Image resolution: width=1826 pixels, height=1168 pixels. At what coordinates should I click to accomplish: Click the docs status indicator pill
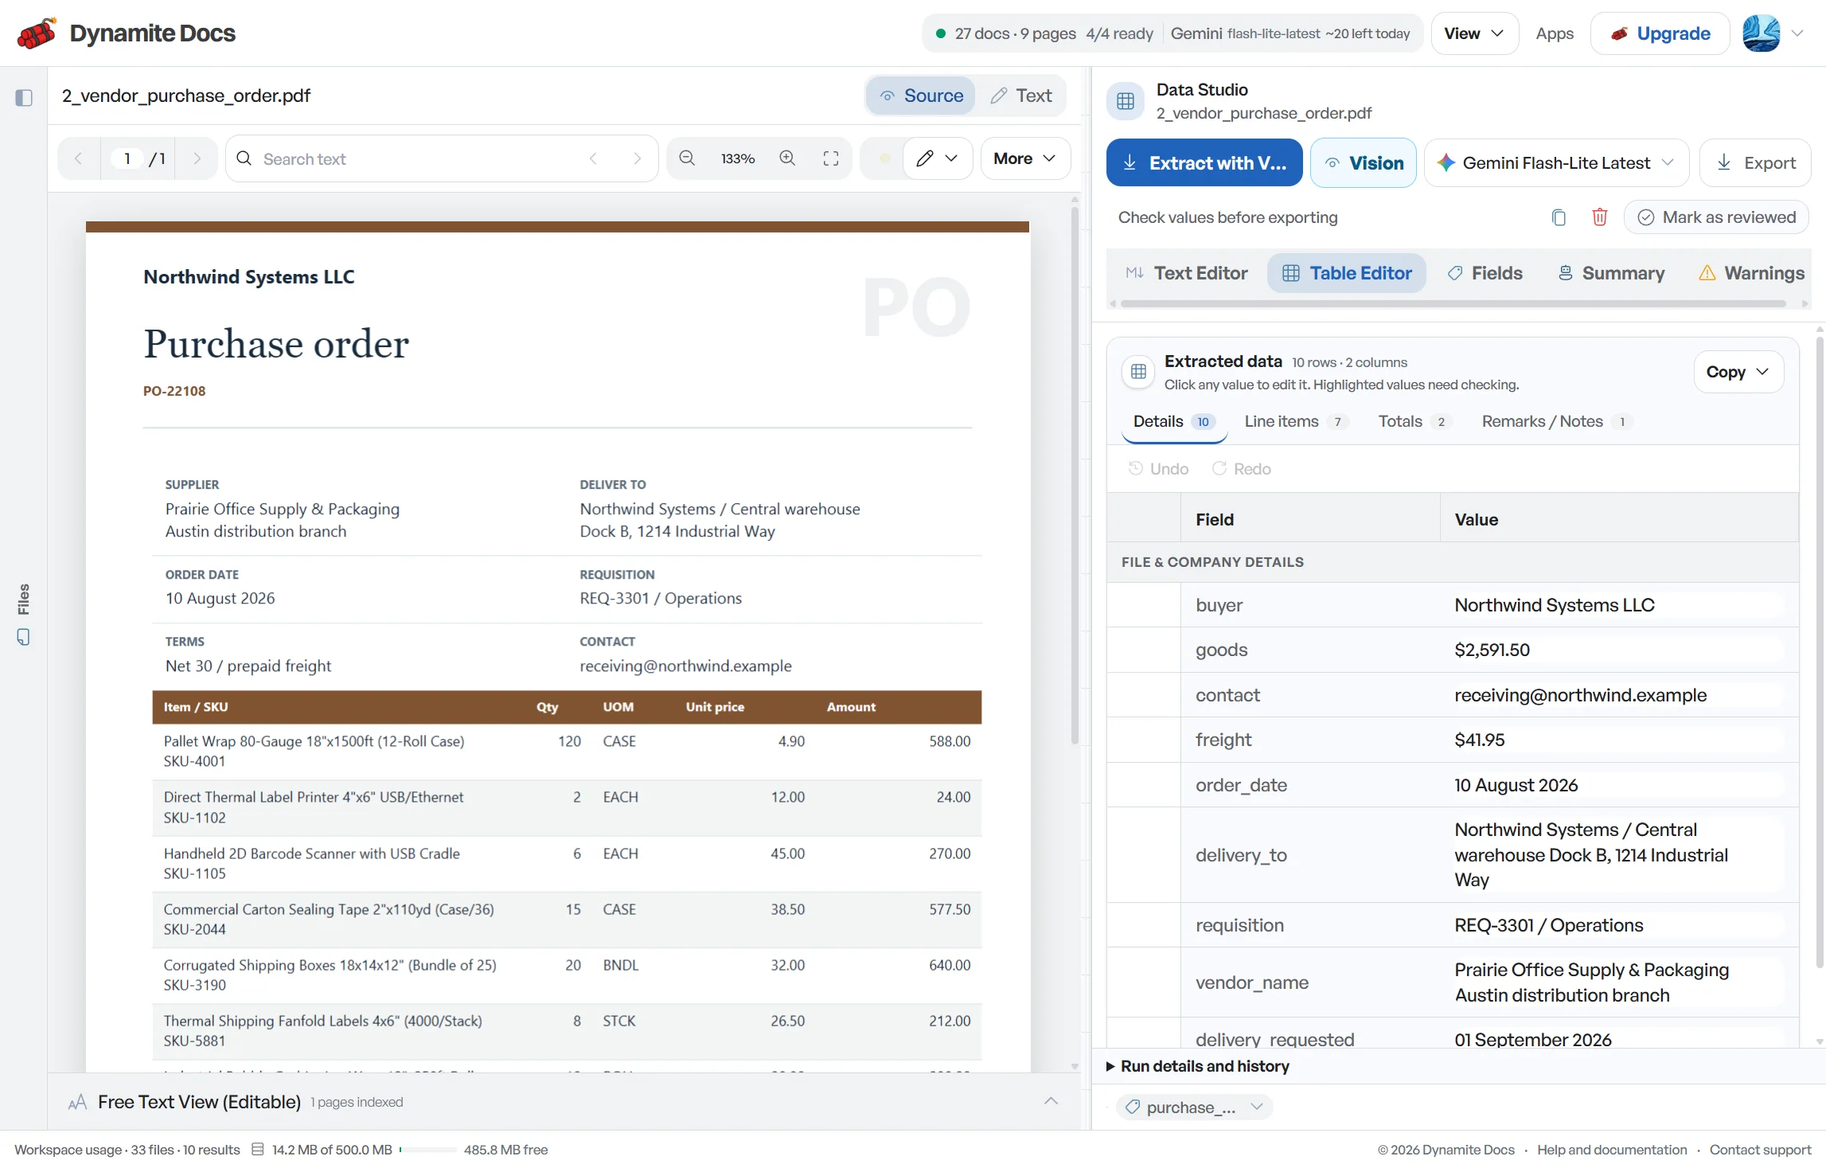(1172, 33)
